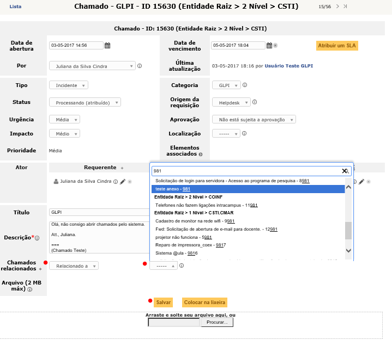Click Colocar na lixeira button
Image resolution: width=392 pixels, height=340 pixels.
pos(204,302)
